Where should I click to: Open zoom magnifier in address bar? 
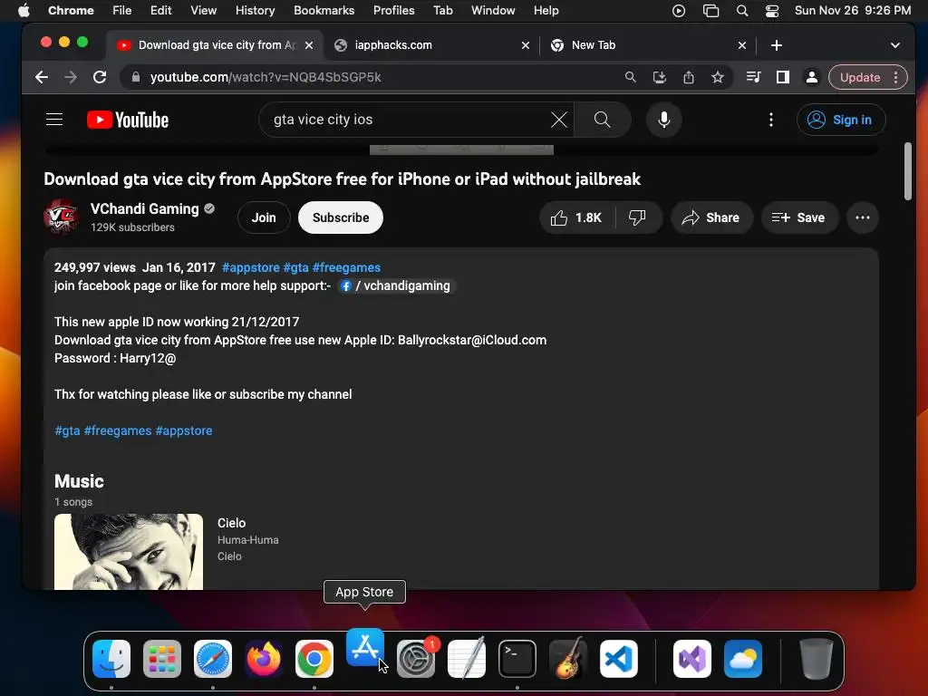coord(631,77)
